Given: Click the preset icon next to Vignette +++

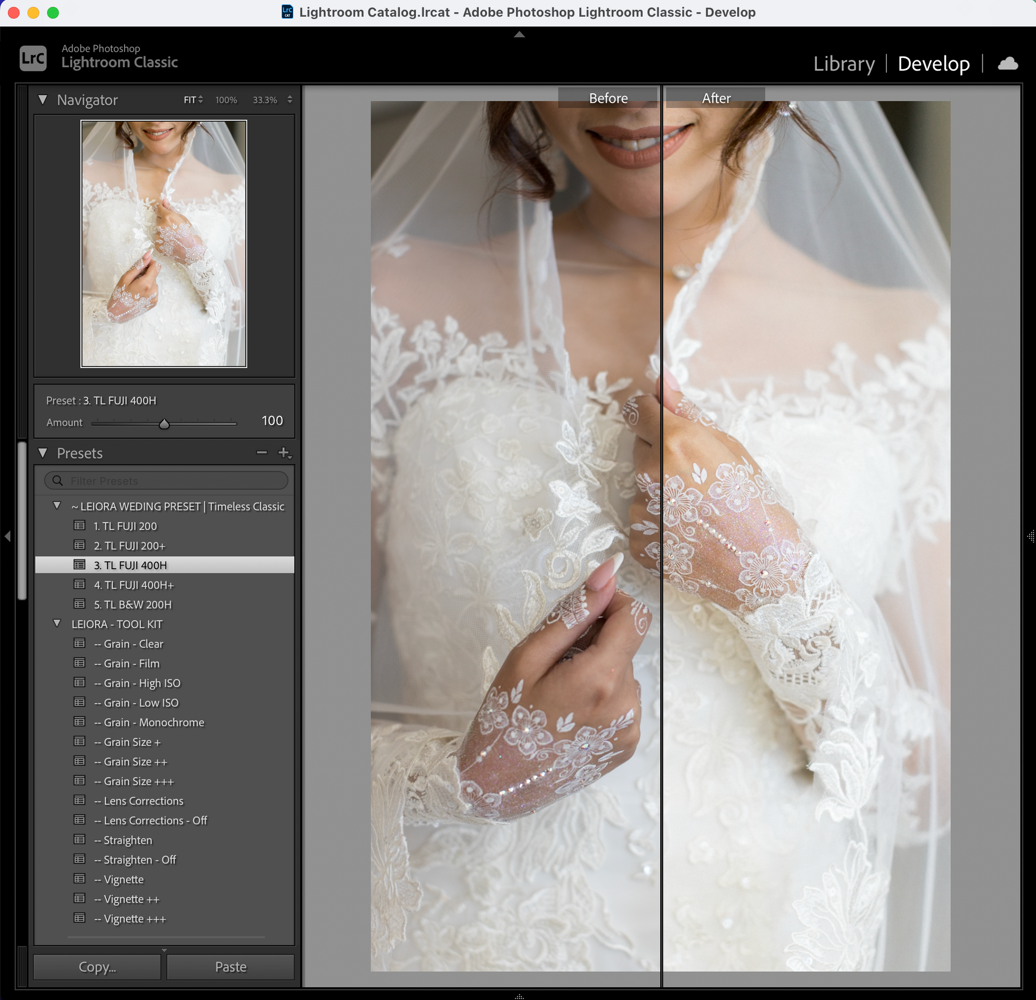Looking at the screenshot, I should coord(79,918).
